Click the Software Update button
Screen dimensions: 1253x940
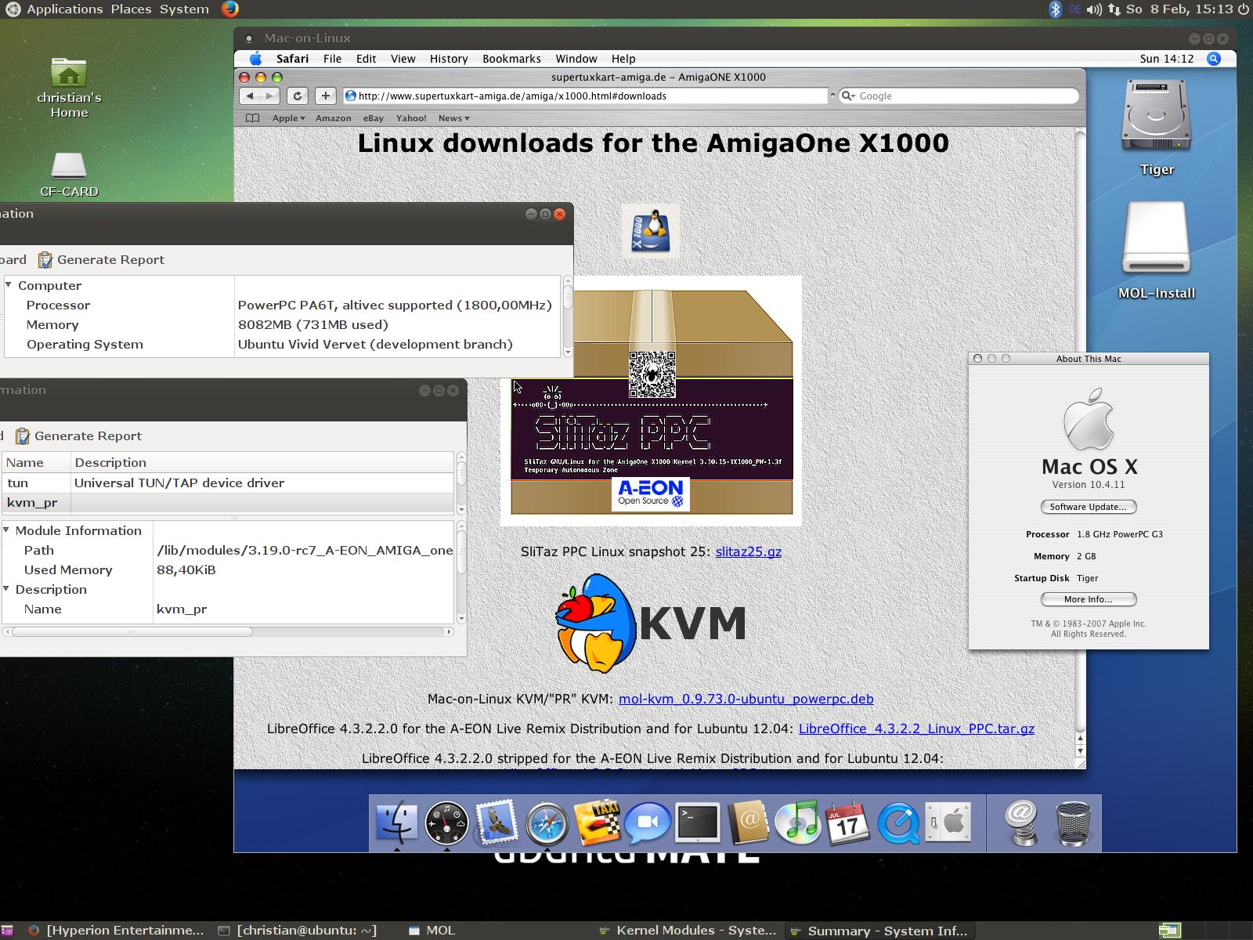[x=1088, y=507]
